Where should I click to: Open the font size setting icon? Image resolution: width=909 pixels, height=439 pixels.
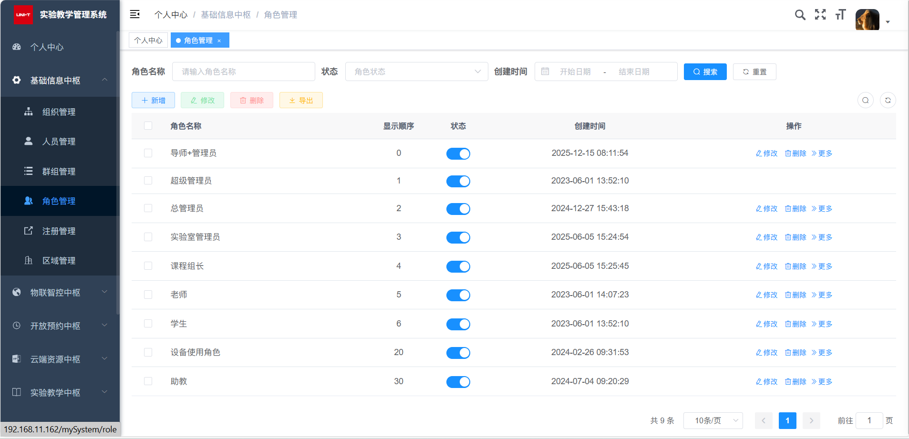click(840, 15)
